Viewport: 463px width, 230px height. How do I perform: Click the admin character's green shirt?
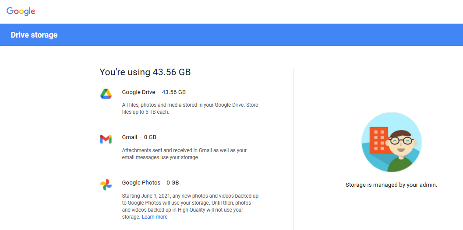(x=400, y=164)
